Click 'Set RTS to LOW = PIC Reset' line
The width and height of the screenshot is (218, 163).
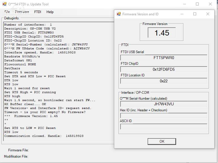(30, 128)
